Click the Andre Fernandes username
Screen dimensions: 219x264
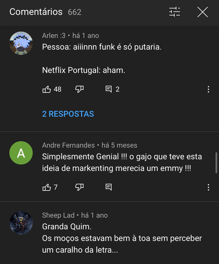tap(68, 145)
